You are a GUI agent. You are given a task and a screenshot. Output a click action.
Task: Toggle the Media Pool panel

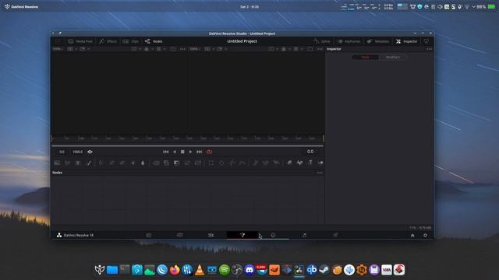pyautogui.click(x=80, y=41)
